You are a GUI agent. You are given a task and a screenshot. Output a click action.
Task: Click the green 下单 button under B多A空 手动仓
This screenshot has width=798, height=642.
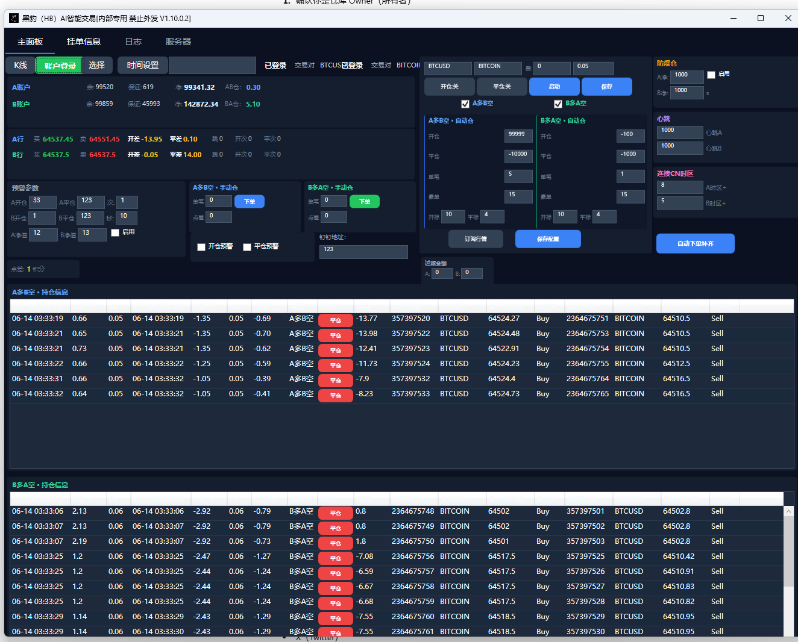365,202
